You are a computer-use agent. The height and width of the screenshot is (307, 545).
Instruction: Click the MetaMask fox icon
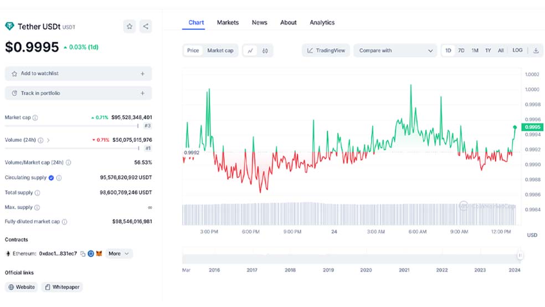click(99, 254)
